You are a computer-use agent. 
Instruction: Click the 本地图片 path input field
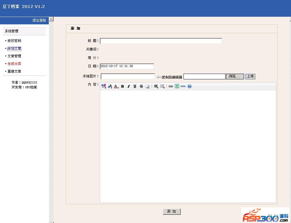point(128,77)
